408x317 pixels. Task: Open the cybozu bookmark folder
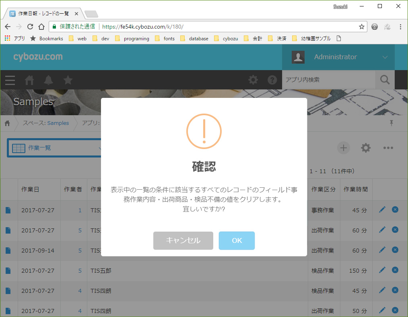(226, 39)
